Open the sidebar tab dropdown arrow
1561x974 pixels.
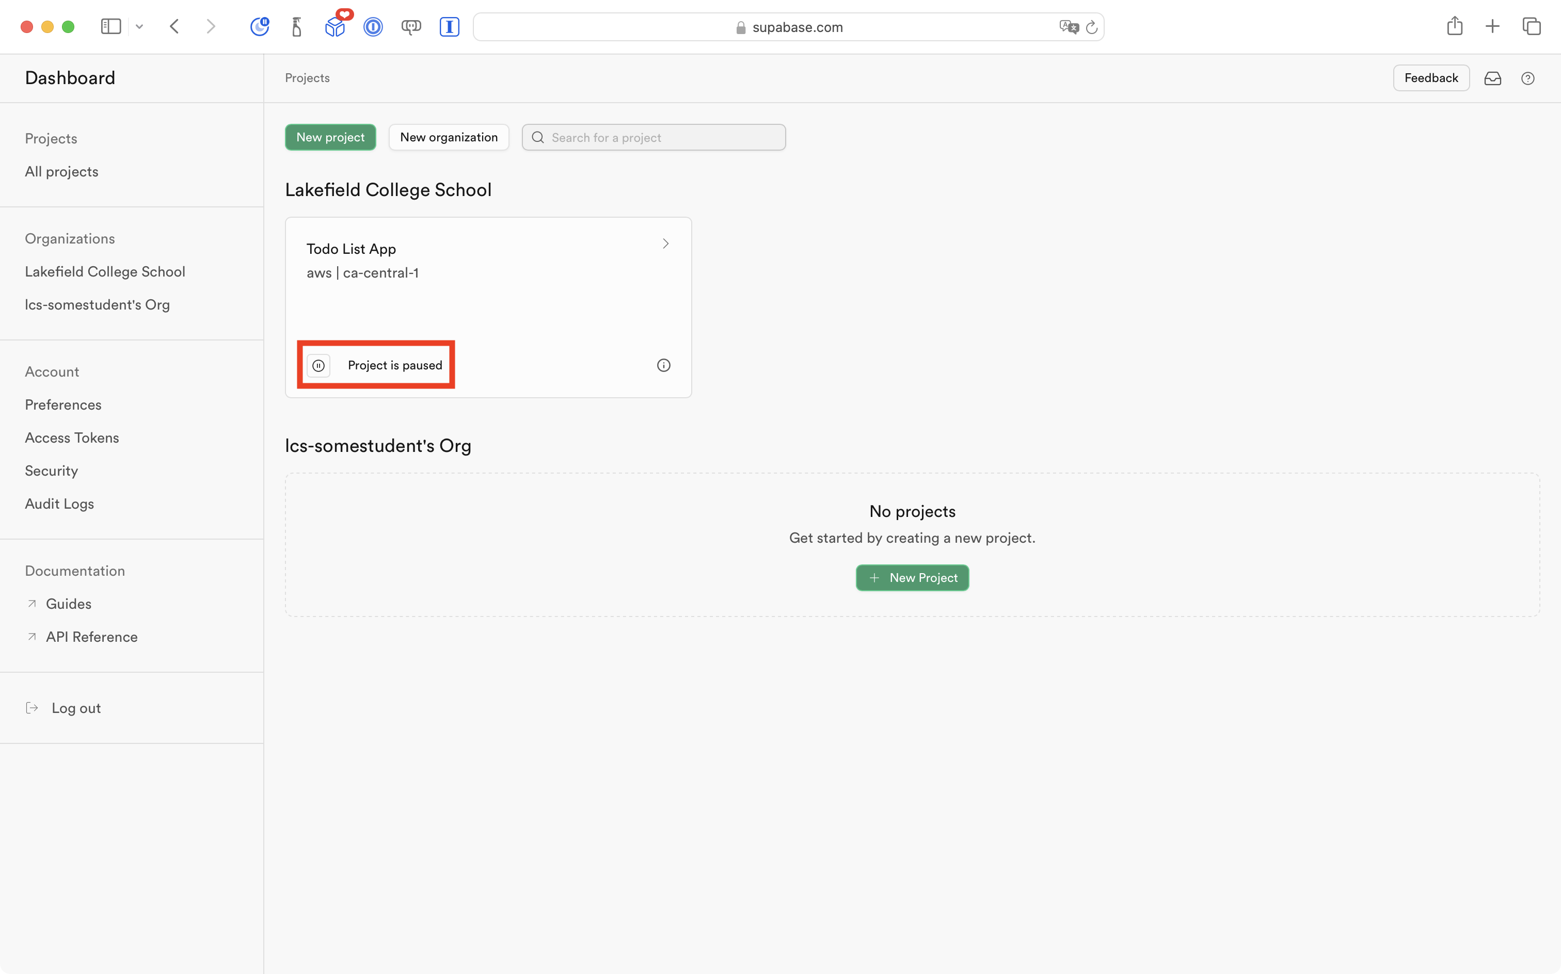139,26
